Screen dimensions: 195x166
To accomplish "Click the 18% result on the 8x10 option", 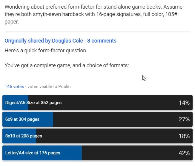I will [x=184, y=136].
